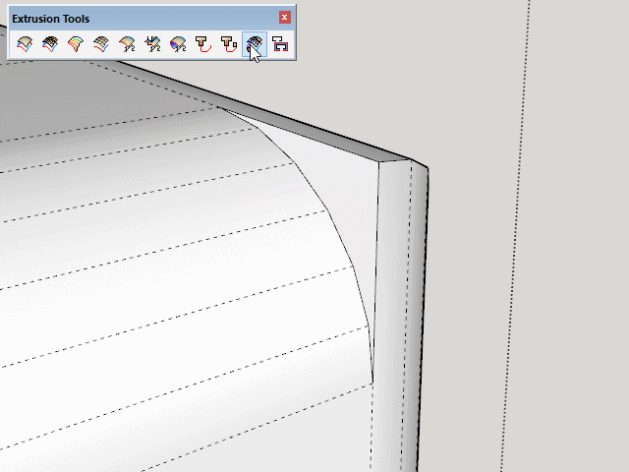
Task: Click the highlighted dome mesh extrusion icon
Action: 255,43
